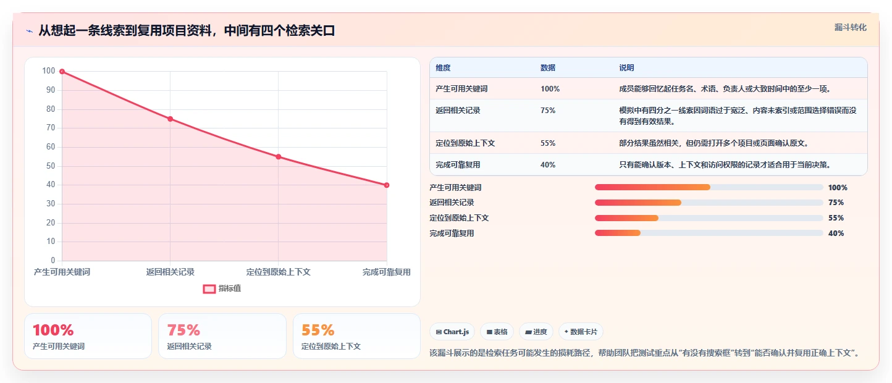
Task: Click the 完成可靠复用 progress bar
Action: coord(709,233)
